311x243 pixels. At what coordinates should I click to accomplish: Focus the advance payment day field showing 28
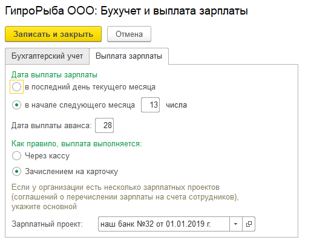point(104,125)
